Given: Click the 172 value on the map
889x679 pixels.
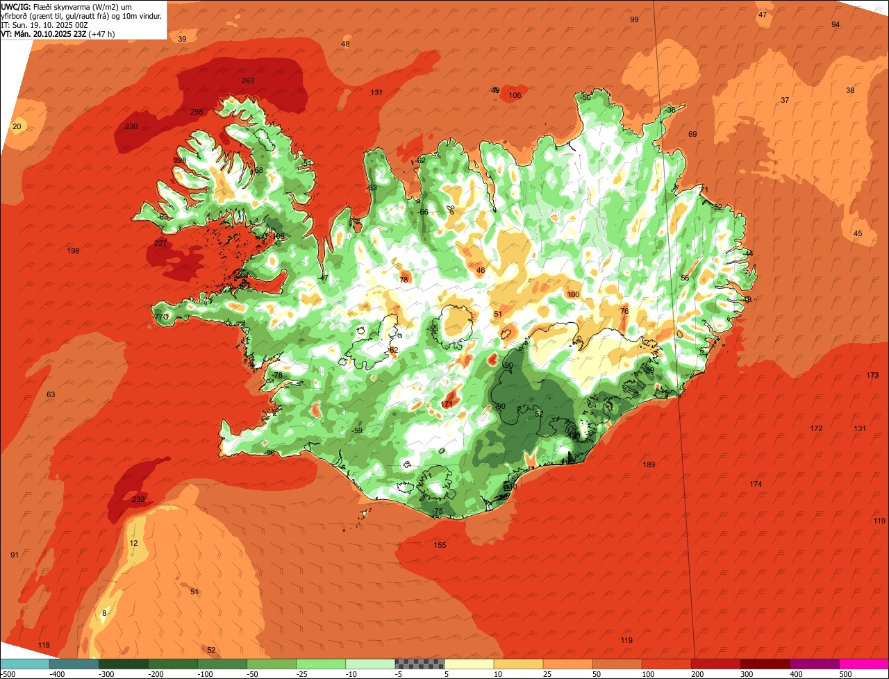Looking at the screenshot, I should click(816, 428).
